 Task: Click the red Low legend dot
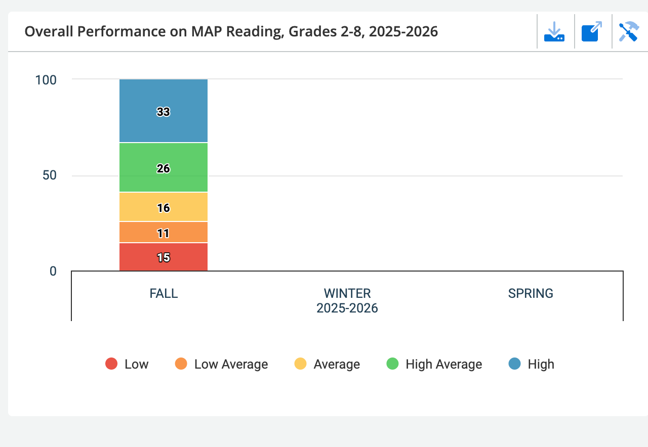pyautogui.click(x=111, y=364)
